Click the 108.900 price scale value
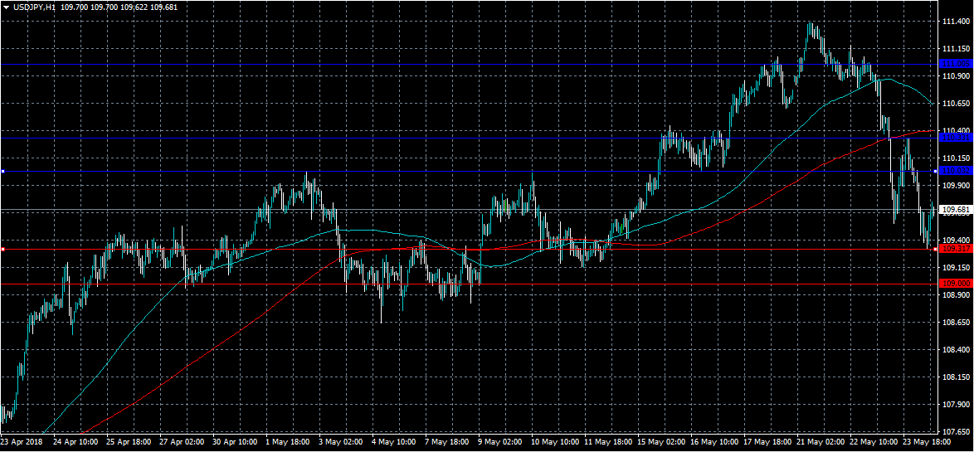The width and height of the screenshot is (974, 452). click(x=956, y=295)
